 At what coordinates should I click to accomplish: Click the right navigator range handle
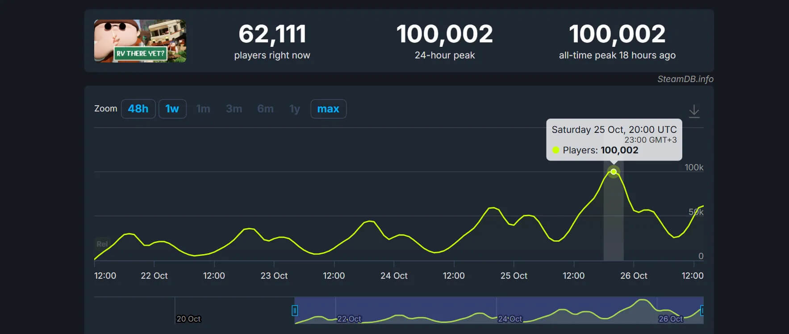[x=702, y=310]
